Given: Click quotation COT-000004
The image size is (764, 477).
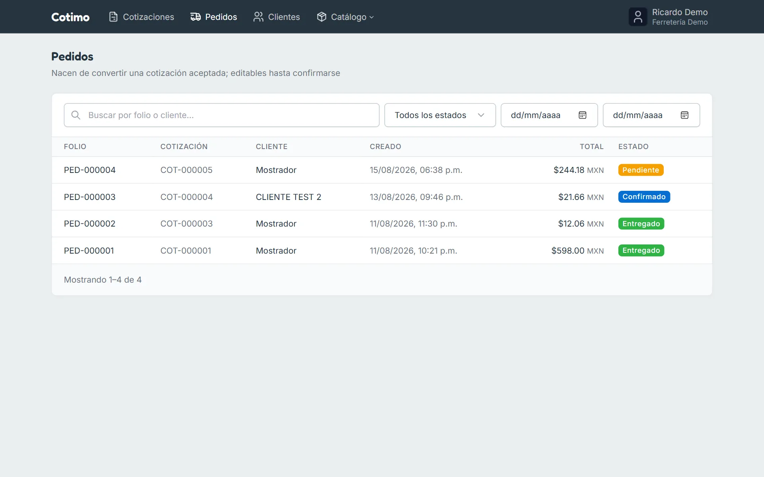Looking at the screenshot, I should coord(187,197).
